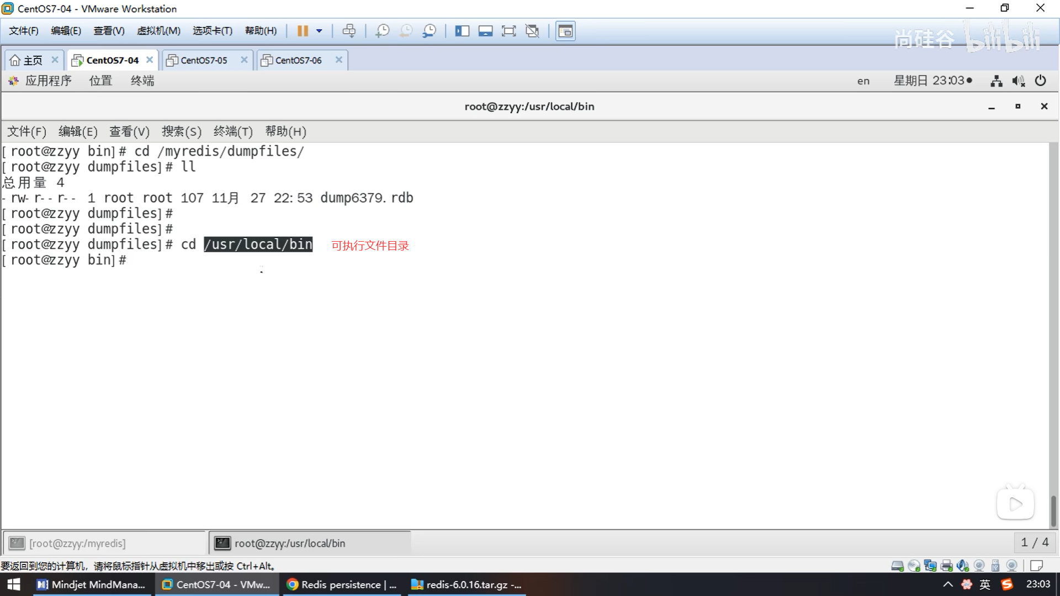Toggle the VMware library sidebar

pyautogui.click(x=462, y=31)
